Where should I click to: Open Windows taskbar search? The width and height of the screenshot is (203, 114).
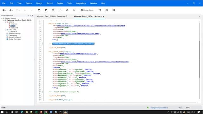[7, 112]
